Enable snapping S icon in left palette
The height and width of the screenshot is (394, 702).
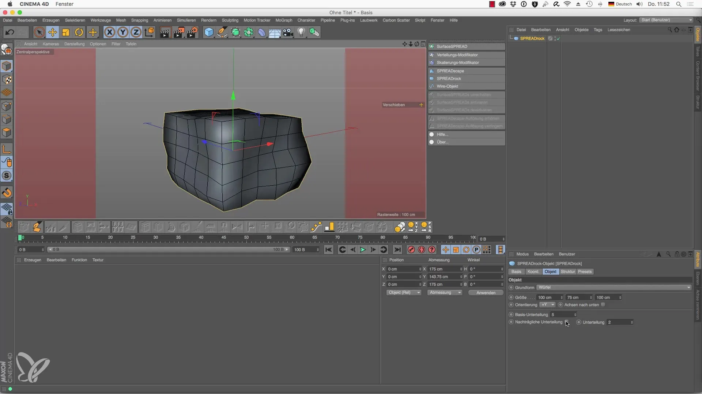coord(7,175)
